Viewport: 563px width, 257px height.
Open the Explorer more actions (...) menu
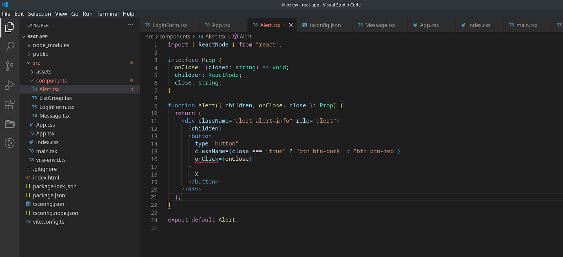tap(130, 25)
